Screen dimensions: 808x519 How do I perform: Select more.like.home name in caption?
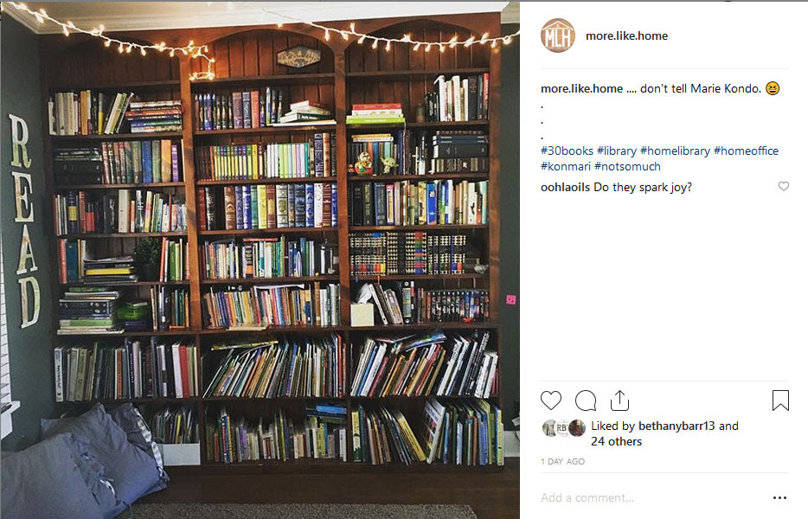click(x=582, y=88)
